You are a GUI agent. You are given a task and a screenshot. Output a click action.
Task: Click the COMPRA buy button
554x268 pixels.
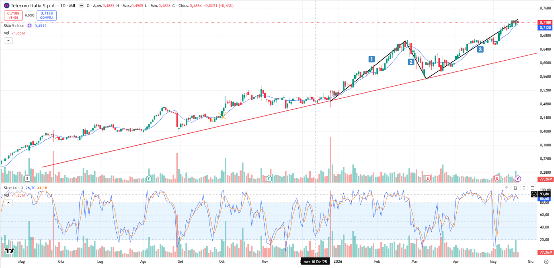tap(47, 15)
